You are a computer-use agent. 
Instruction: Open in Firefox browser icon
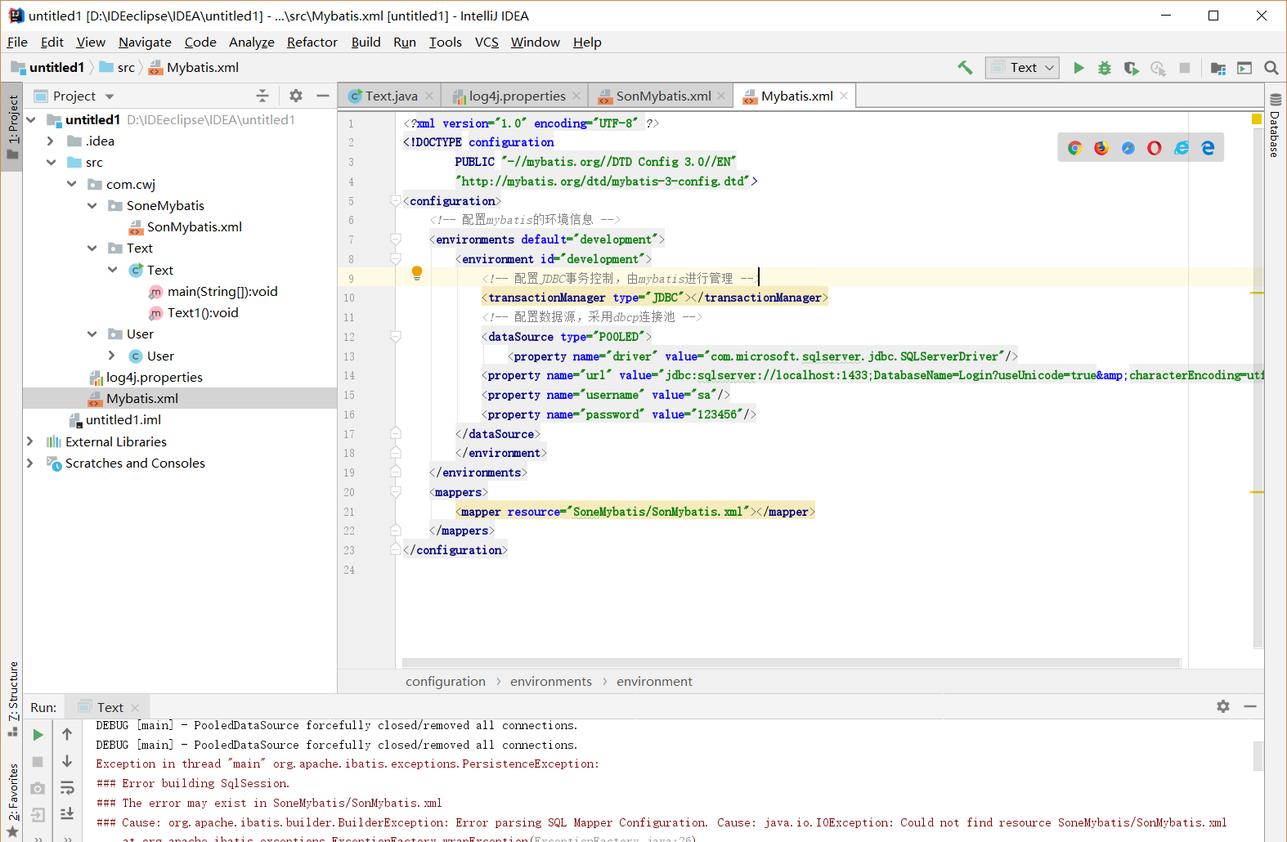pos(1101,148)
